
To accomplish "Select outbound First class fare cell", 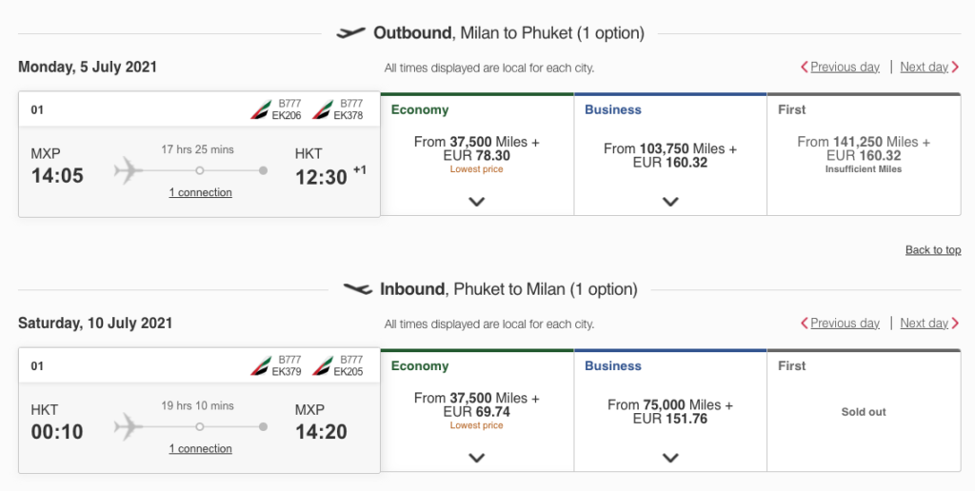I will tap(864, 155).
